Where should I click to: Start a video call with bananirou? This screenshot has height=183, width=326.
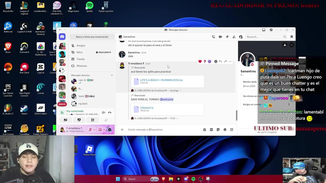220,37
